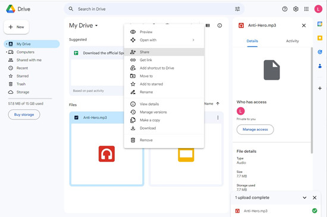Open Recent in sidebar
Viewport: 327px width, 217px height.
32,68
